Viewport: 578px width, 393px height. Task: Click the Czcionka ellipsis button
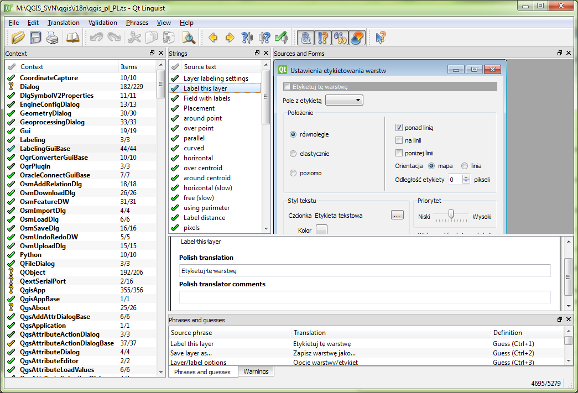397,215
